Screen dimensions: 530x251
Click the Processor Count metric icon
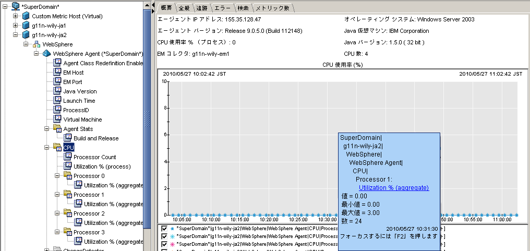[x=68, y=157]
